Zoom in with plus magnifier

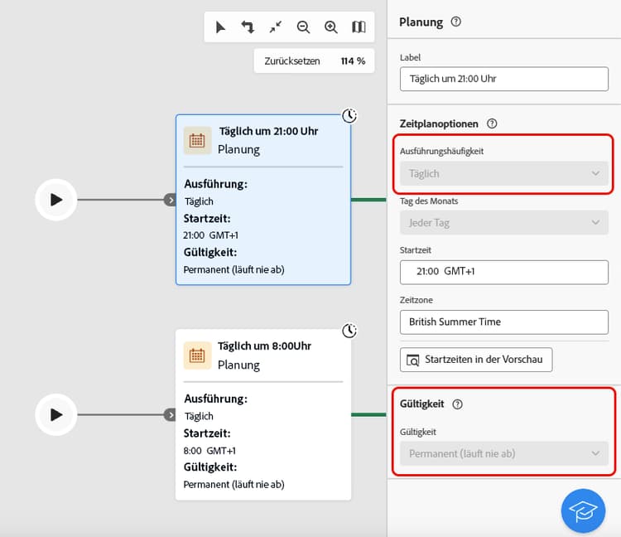[331, 27]
